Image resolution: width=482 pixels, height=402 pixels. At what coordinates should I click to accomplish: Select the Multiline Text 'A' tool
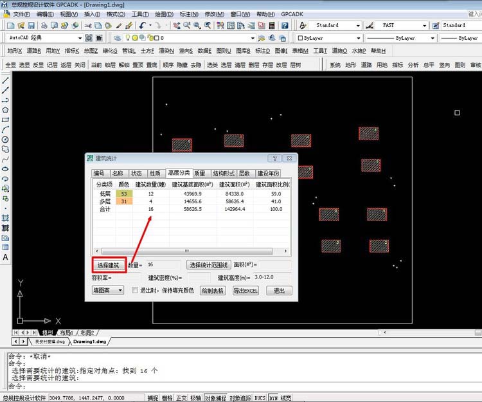(x=5, y=257)
